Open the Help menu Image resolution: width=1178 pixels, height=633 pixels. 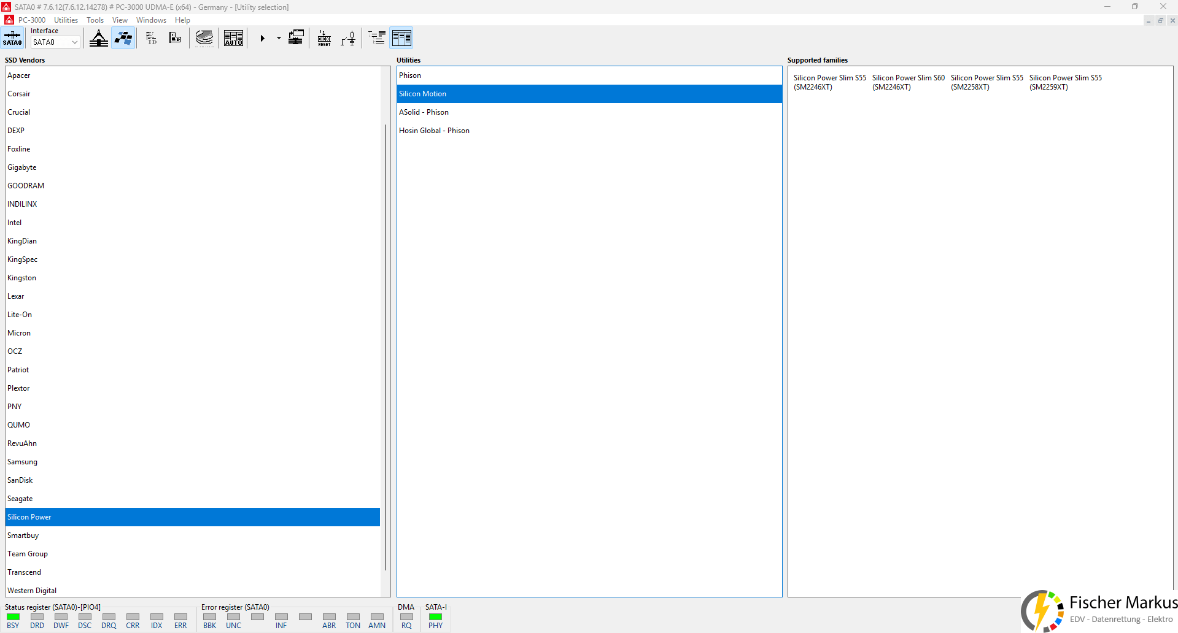click(x=182, y=20)
